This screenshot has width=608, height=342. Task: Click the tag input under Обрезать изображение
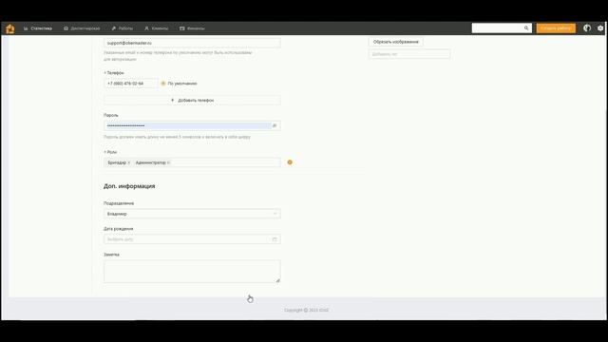coord(409,54)
